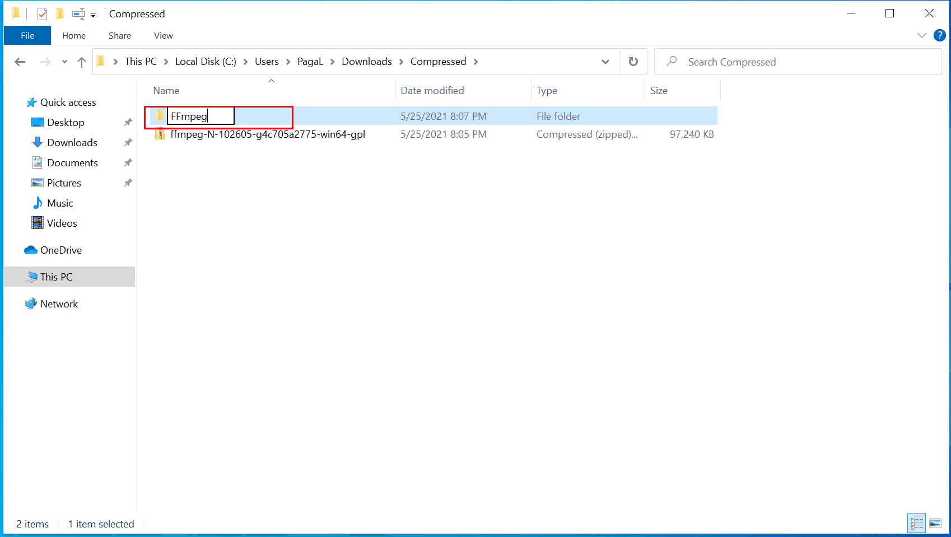951x537 pixels.
Task: Customize Quick Access Toolbar dropdown
Action: (93, 15)
